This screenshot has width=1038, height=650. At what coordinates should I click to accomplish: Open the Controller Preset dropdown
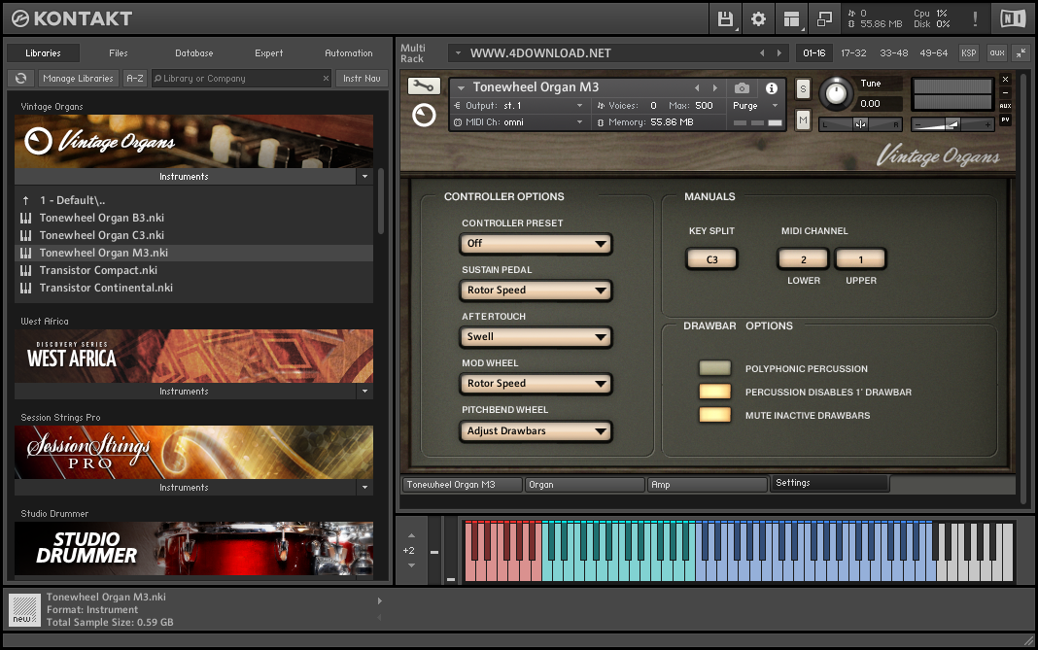536,243
